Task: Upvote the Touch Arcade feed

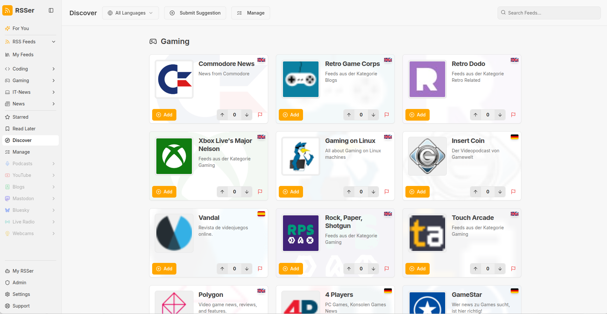Action: pyautogui.click(x=475, y=269)
